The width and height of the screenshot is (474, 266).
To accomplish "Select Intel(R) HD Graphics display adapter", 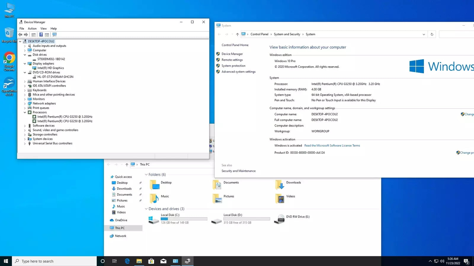I will 50,68.
